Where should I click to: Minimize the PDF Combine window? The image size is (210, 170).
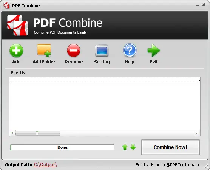pos(198,5)
